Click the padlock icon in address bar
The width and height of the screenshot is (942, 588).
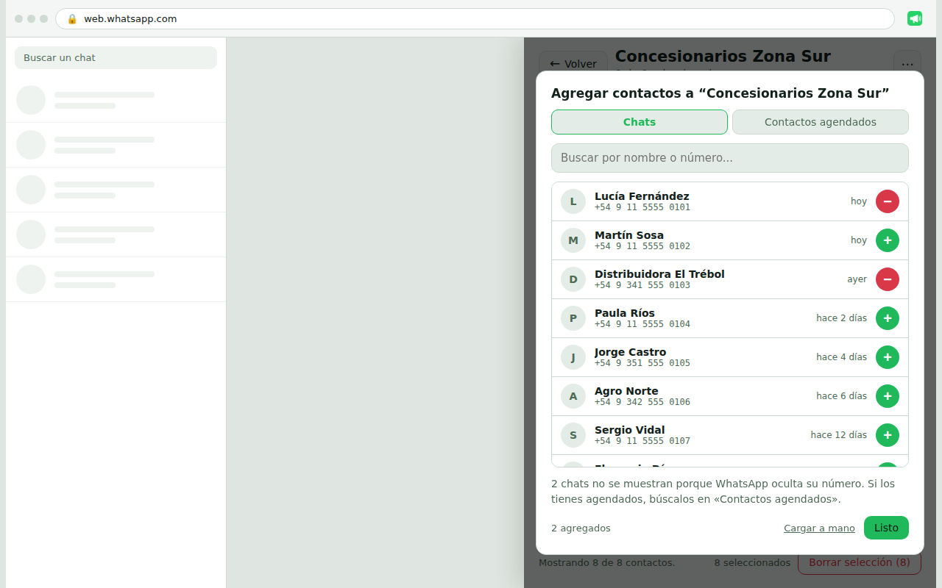[72, 19]
